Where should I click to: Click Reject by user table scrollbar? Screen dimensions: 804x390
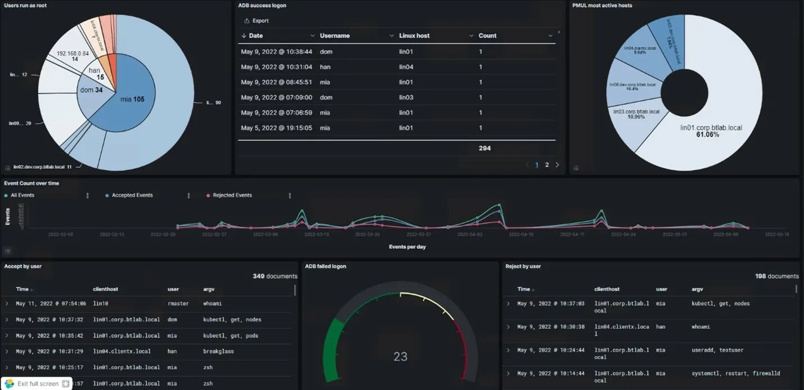796,289
